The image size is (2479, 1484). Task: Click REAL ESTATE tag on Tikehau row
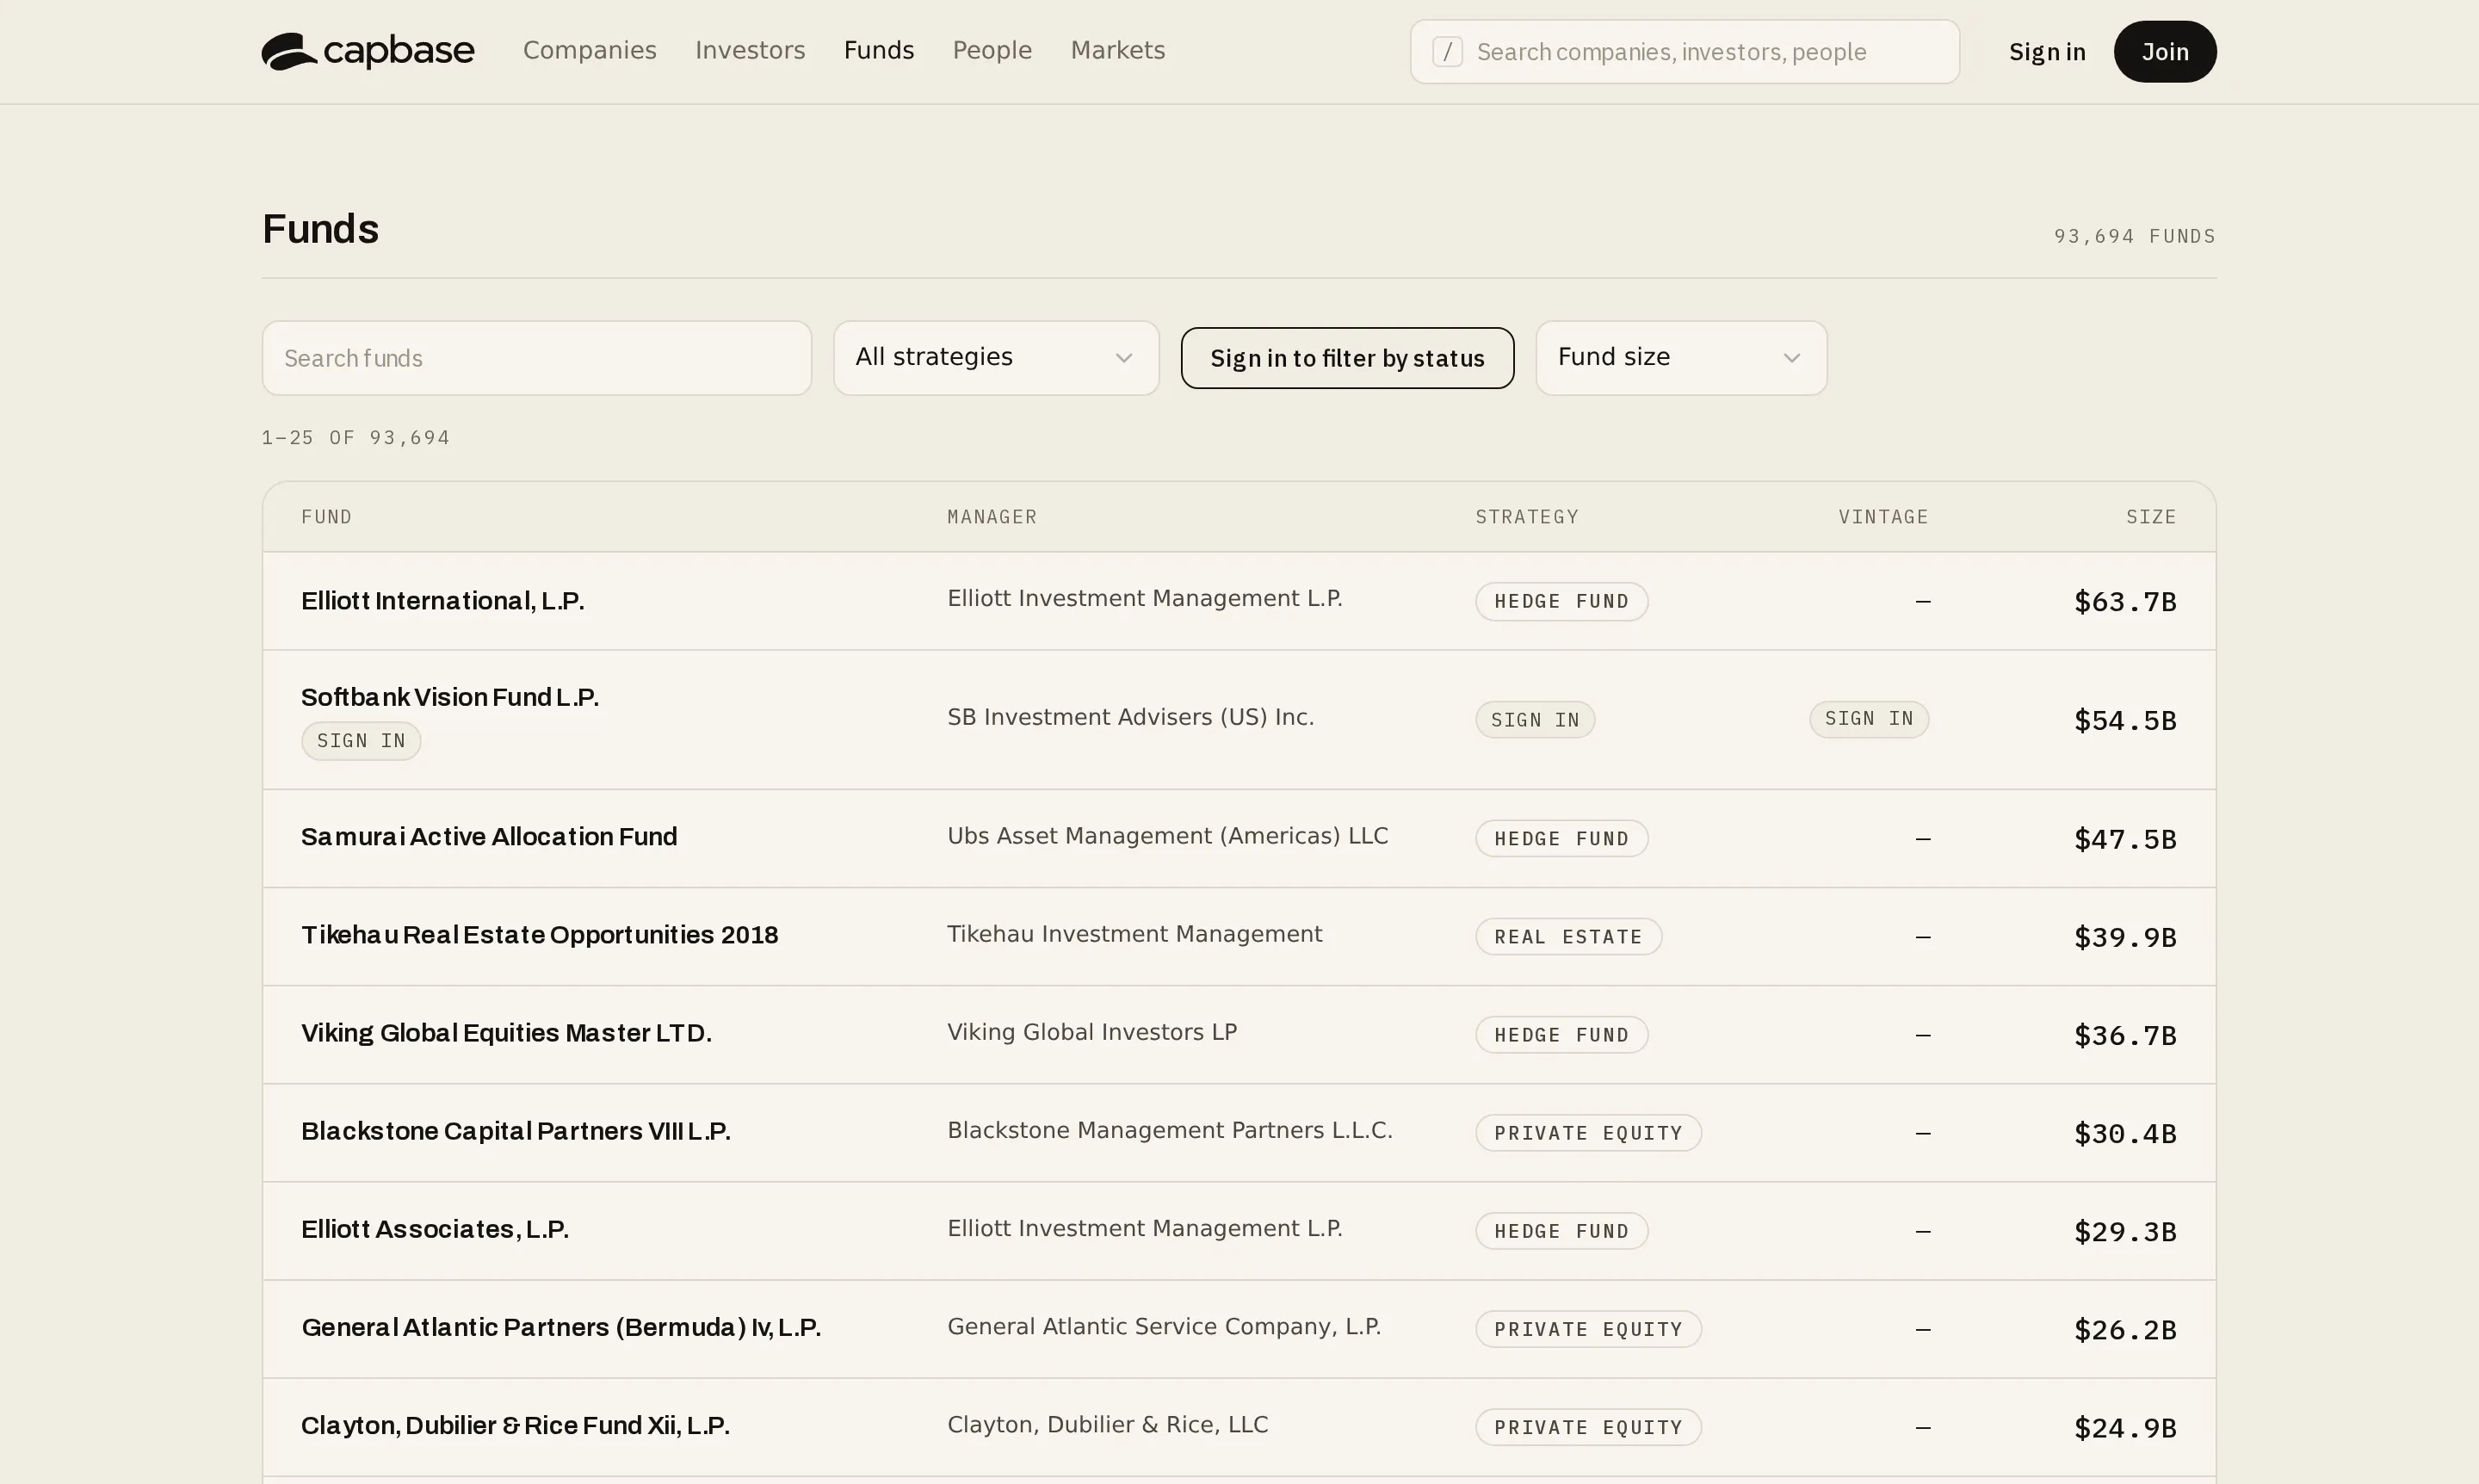click(1568, 937)
